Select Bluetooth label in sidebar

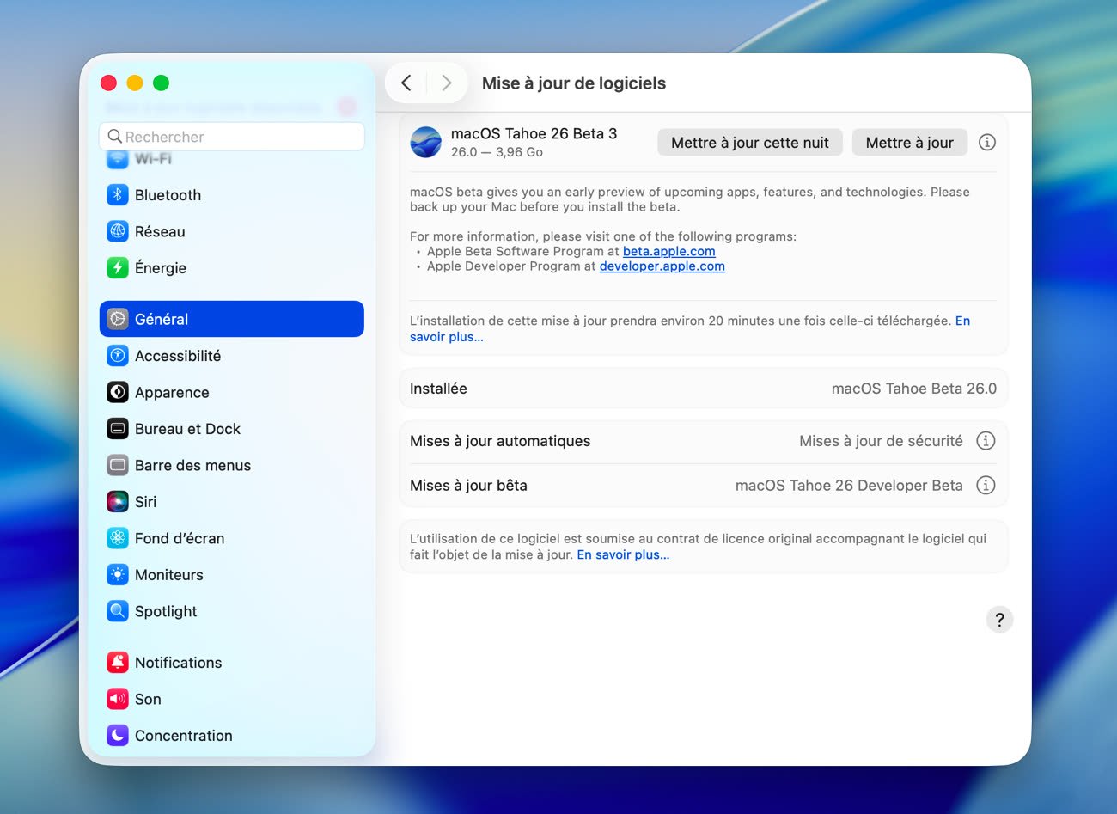(168, 195)
